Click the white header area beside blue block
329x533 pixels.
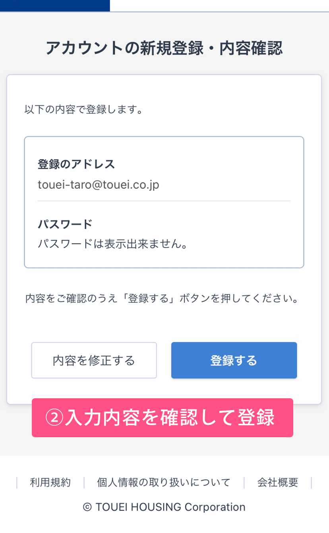(x=219, y=5)
